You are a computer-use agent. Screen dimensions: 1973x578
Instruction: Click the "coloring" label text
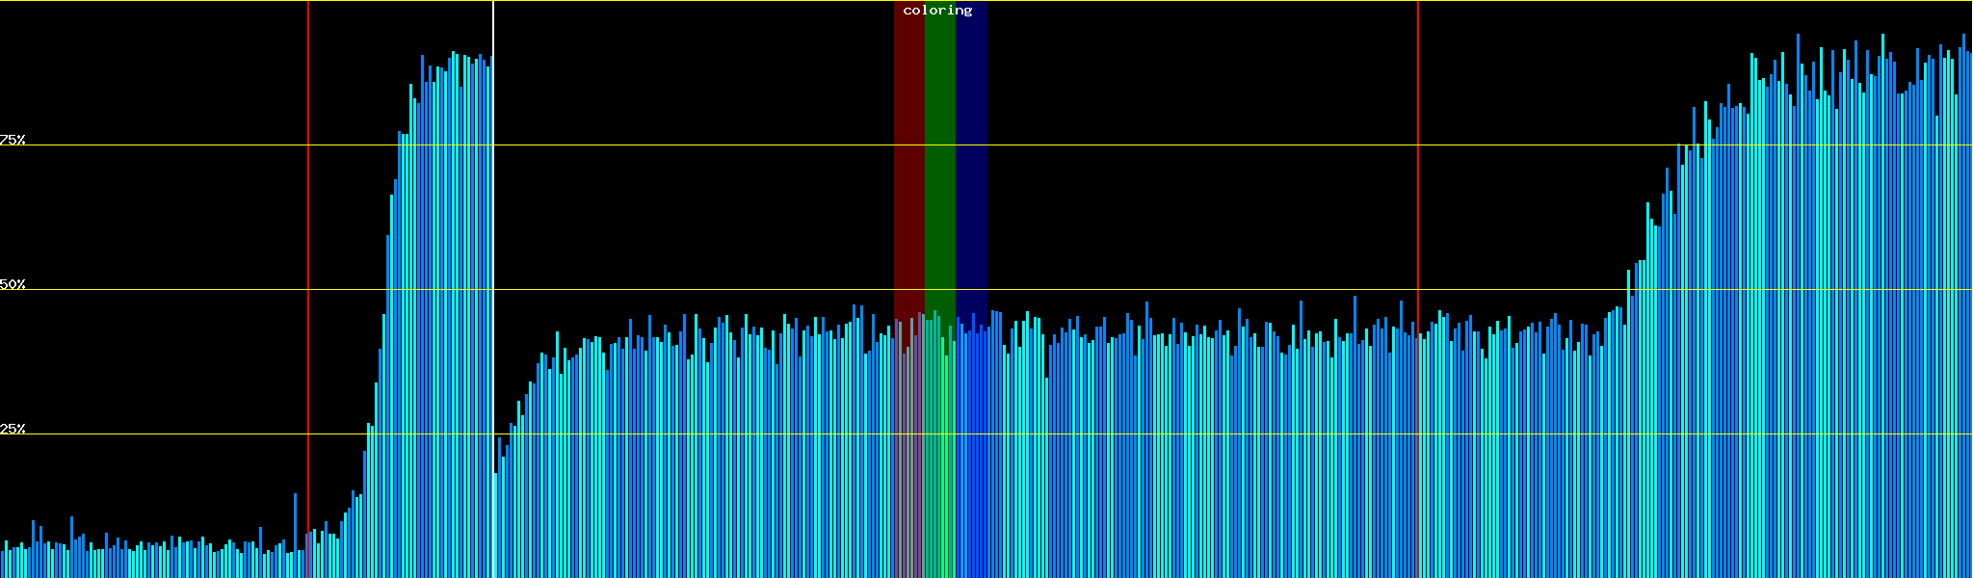937,11
